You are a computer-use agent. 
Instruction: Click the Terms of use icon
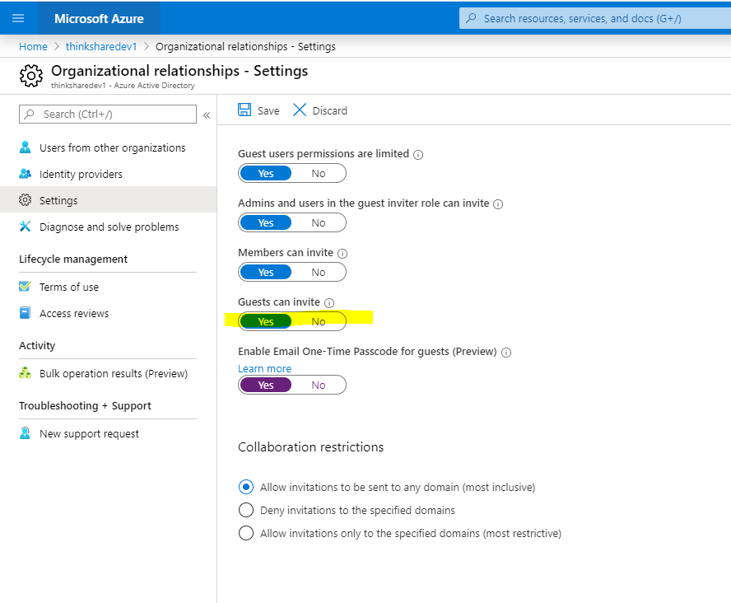click(25, 287)
